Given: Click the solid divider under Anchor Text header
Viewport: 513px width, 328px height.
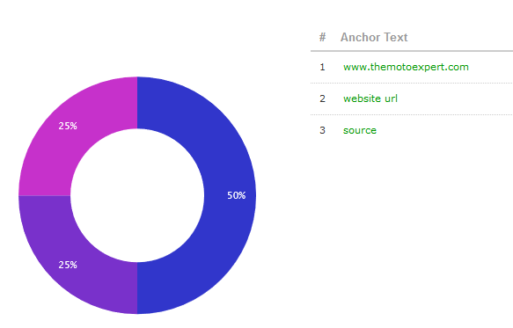Looking at the screenshot, I should click(x=412, y=51).
